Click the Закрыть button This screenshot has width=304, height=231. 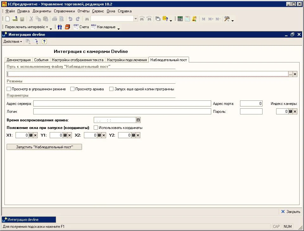point(291,212)
